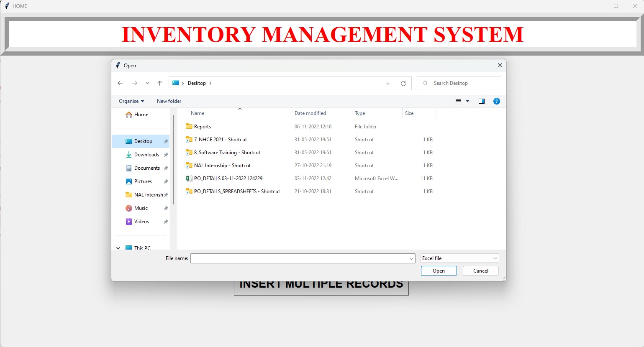Screen dimensions: 644x347
Task: Click the Help question mark icon
Action: (x=496, y=101)
